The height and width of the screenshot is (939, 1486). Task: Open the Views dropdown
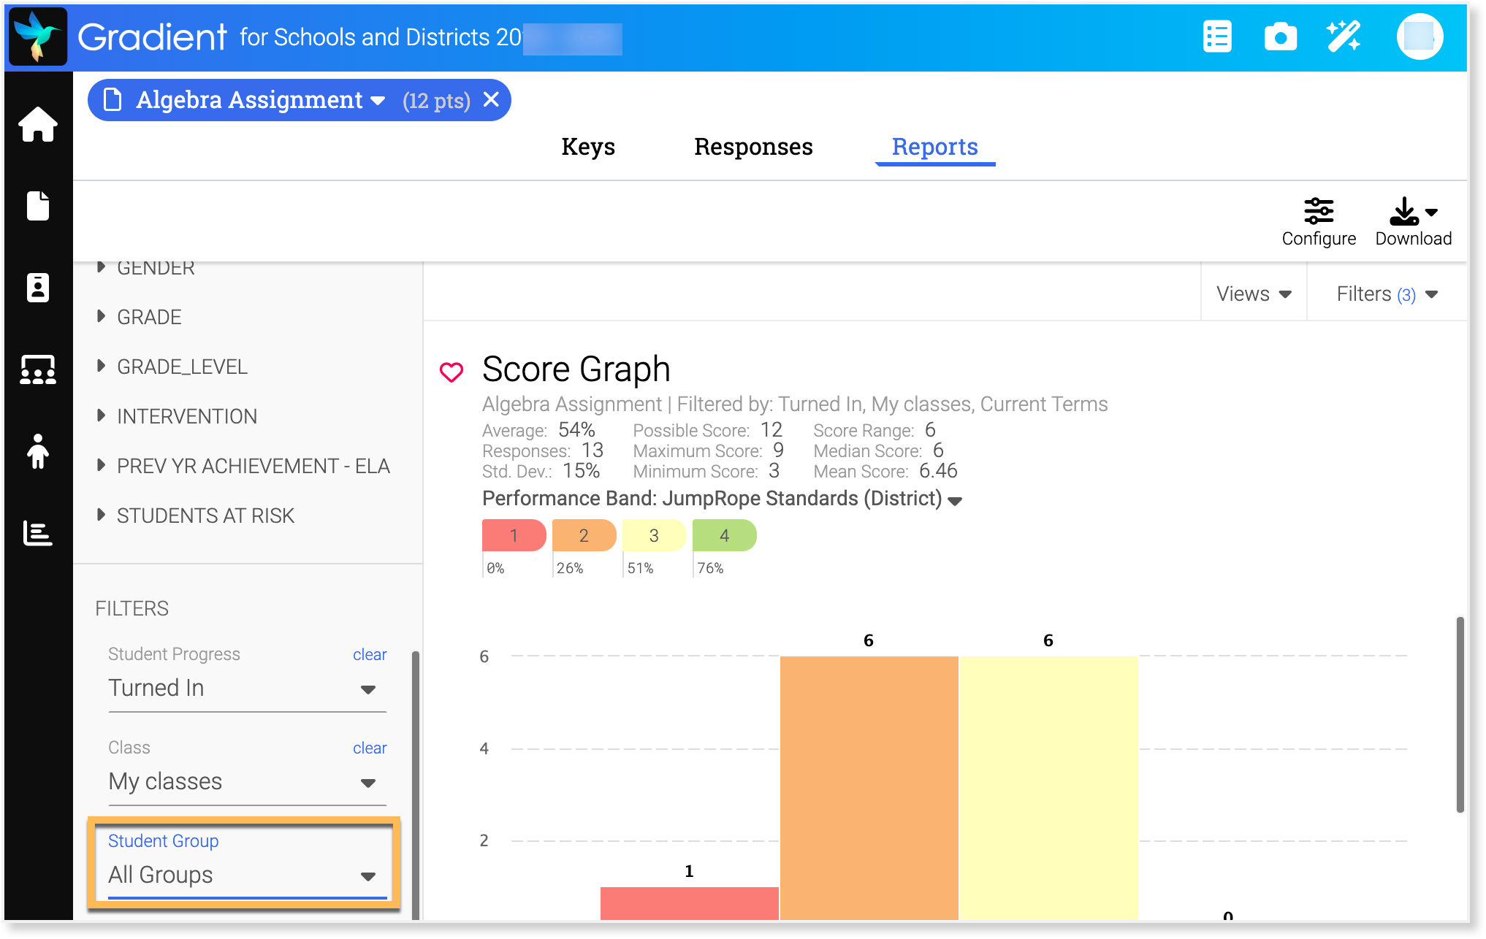point(1254,294)
